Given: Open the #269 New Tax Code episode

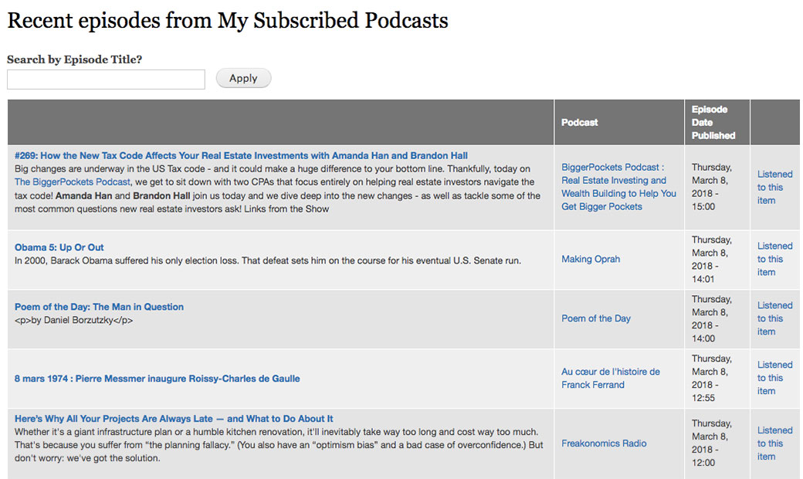Looking at the screenshot, I should 241,156.
